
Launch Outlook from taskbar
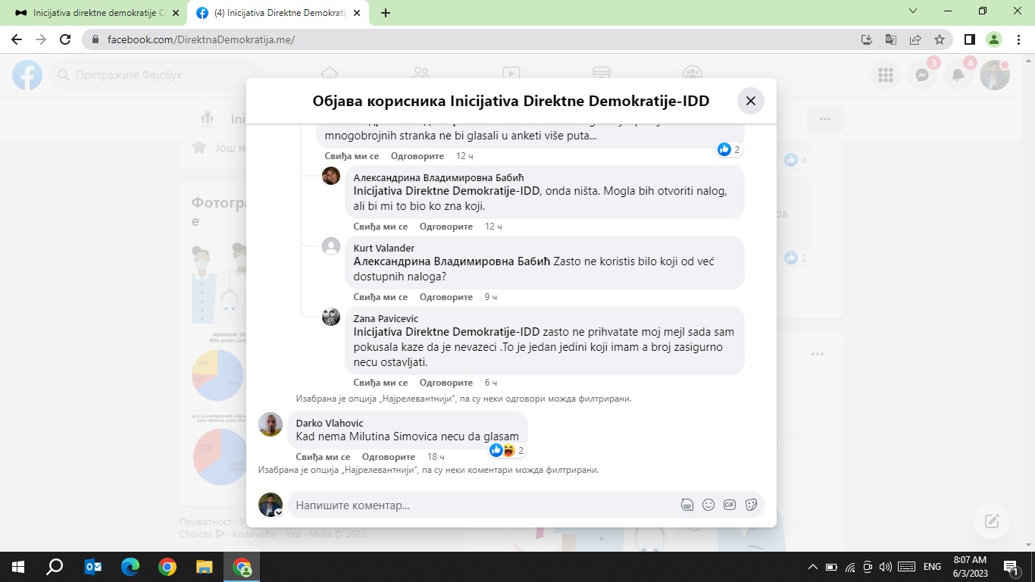coord(93,567)
